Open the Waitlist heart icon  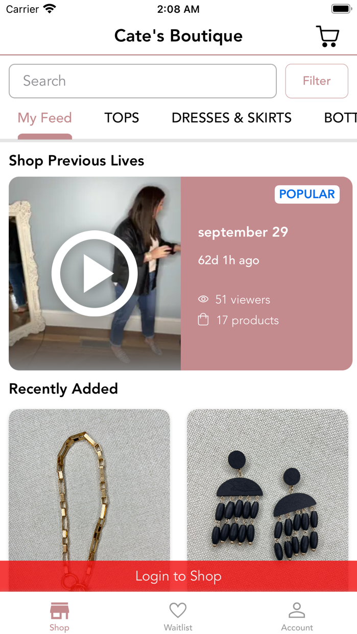pyautogui.click(x=178, y=611)
